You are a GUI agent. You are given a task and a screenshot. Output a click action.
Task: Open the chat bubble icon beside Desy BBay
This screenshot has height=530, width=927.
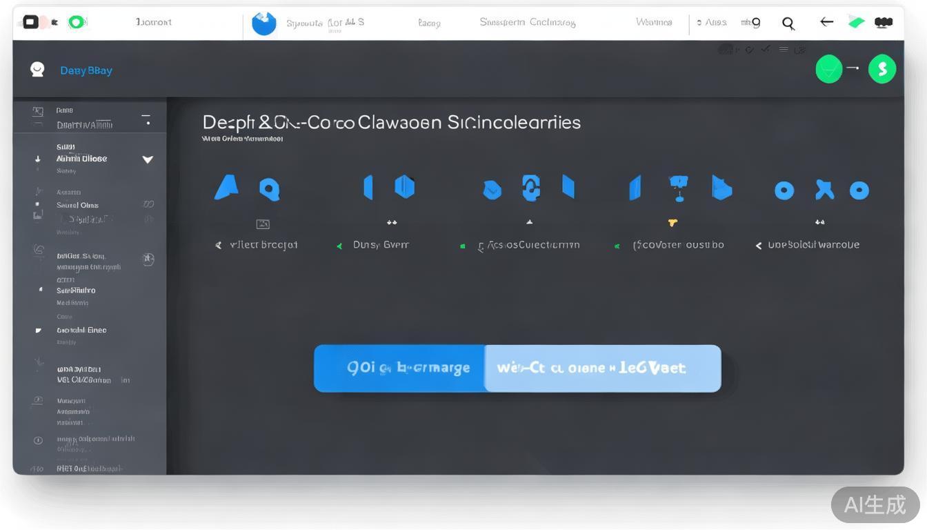click(37, 68)
